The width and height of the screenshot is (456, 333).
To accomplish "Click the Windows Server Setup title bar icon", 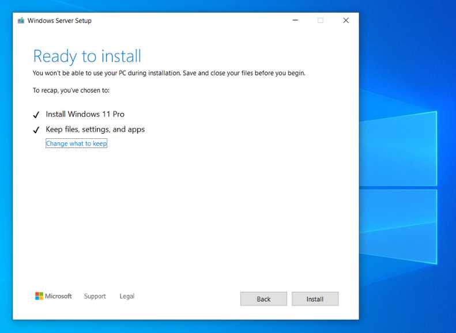I will (21, 21).
